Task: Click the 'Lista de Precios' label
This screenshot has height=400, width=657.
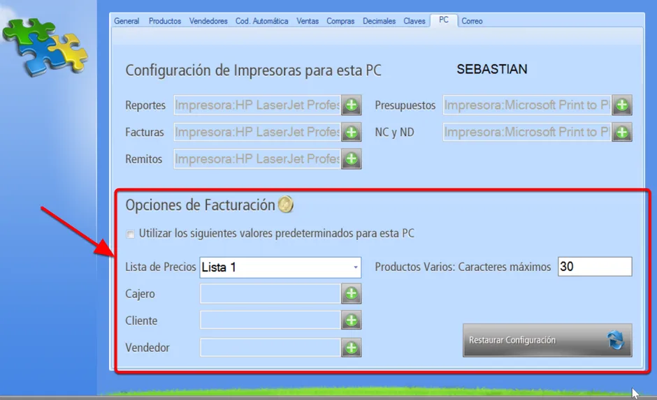Action: point(161,267)
